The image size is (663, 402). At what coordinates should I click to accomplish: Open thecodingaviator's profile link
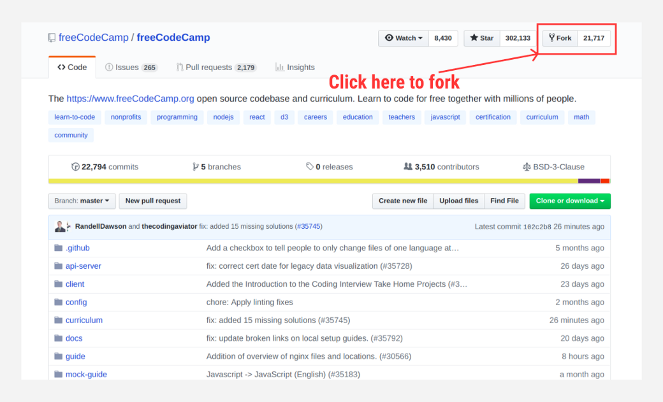point(169,227)
